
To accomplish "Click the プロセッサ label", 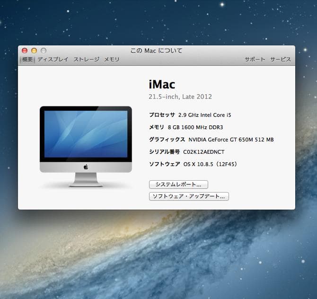I will [162, 115].
